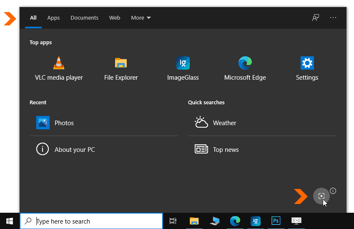Switch to the Documents tab
Screen dimensions: 354x229
[85, 18]
